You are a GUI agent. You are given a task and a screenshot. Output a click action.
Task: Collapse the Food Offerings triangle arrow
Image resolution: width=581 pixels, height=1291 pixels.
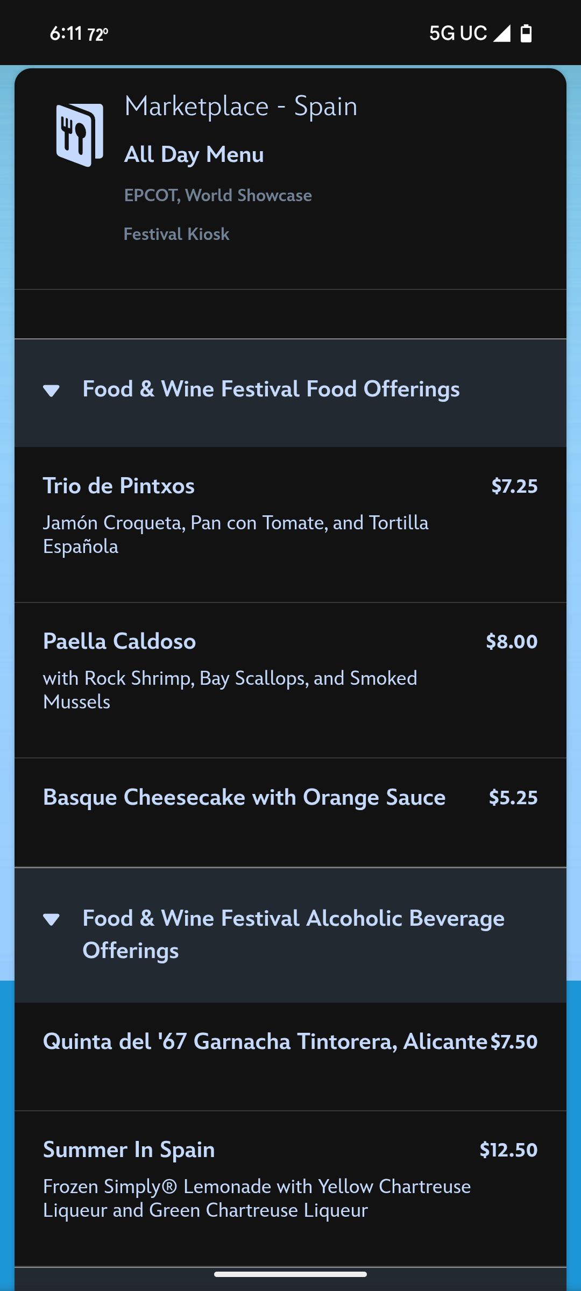pos(51,391)
